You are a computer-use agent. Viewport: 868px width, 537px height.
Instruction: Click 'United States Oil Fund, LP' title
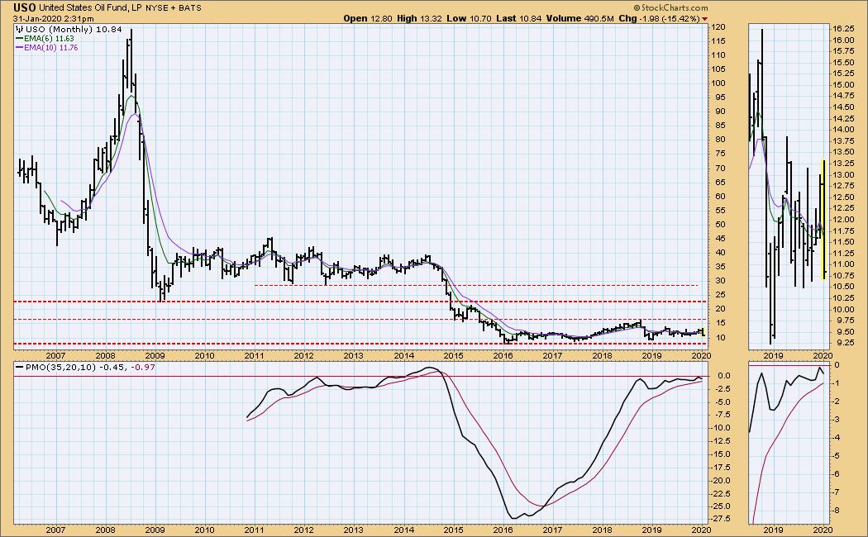point(91,8)
